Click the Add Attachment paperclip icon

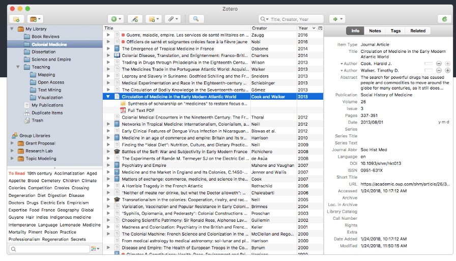pyautogui.click(x=173, y=19)
